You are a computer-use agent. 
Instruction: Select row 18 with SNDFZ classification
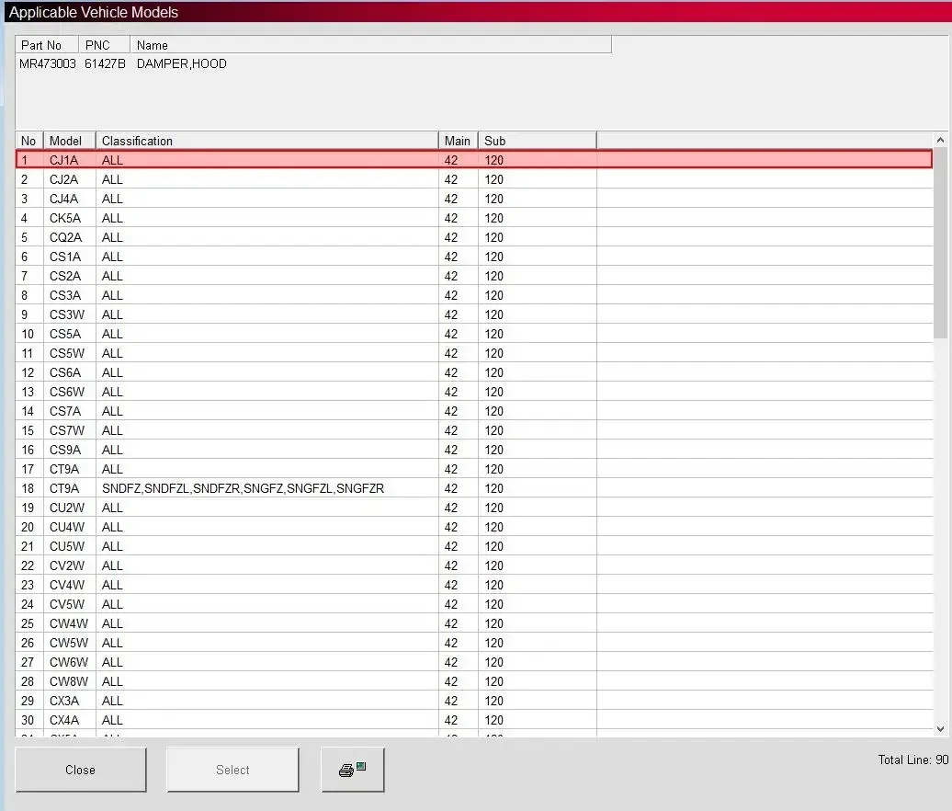click(x=473, y=488)
